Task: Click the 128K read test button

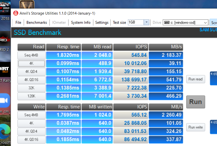Action: (x=31, y=96)
